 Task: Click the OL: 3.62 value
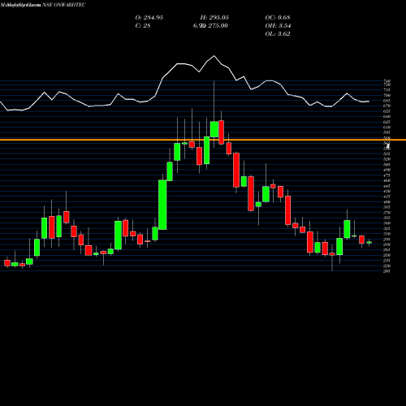[x=278, y=34]
